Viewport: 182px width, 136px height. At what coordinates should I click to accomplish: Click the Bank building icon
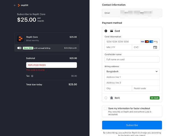click(x=111, y=98)
